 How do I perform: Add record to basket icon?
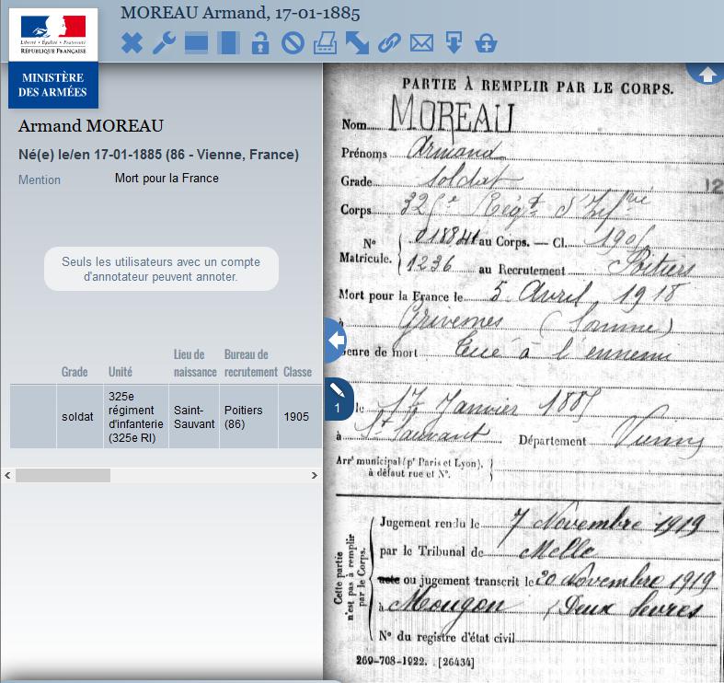(x=487, y=43)
